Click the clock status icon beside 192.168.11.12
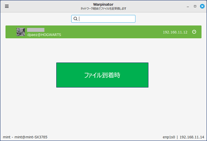Image resolution: width=207 pixels, height=141 pixels. 194,32
